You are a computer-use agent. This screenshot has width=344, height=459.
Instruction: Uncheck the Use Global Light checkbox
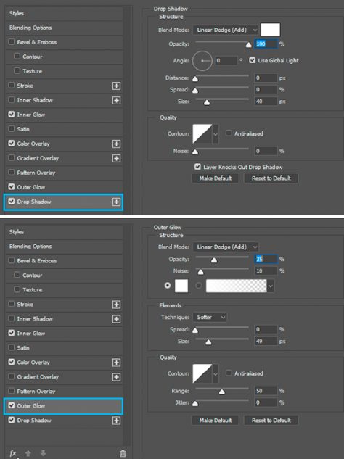pyautogui.click(x=252, y=60)
